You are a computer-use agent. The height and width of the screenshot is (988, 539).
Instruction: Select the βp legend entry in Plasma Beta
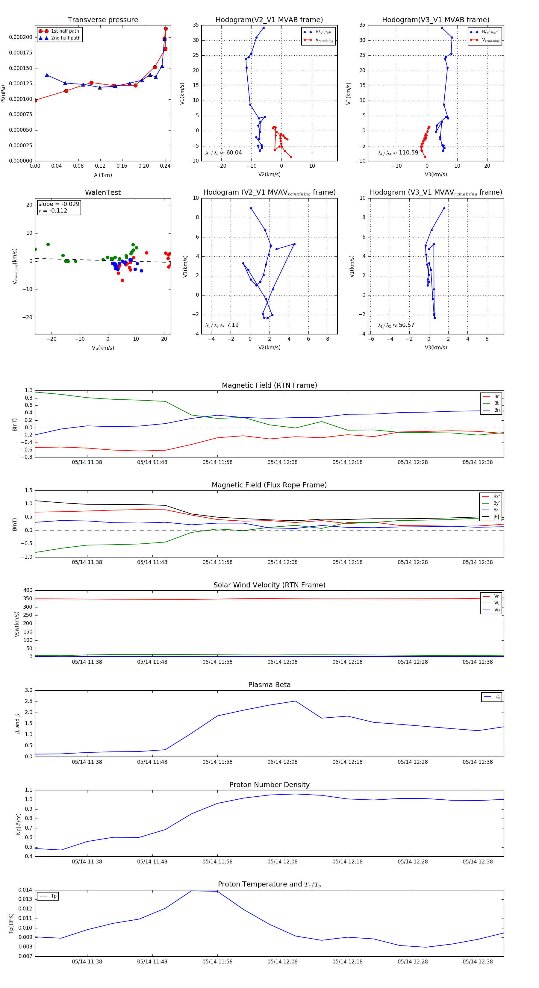(492, 697)
